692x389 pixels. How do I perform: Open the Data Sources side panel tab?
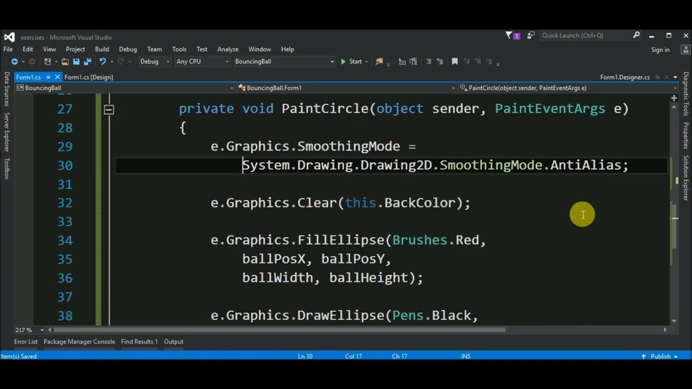[6, 89]
